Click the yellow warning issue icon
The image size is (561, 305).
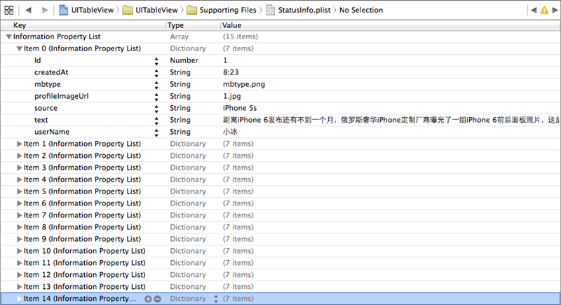544,10
